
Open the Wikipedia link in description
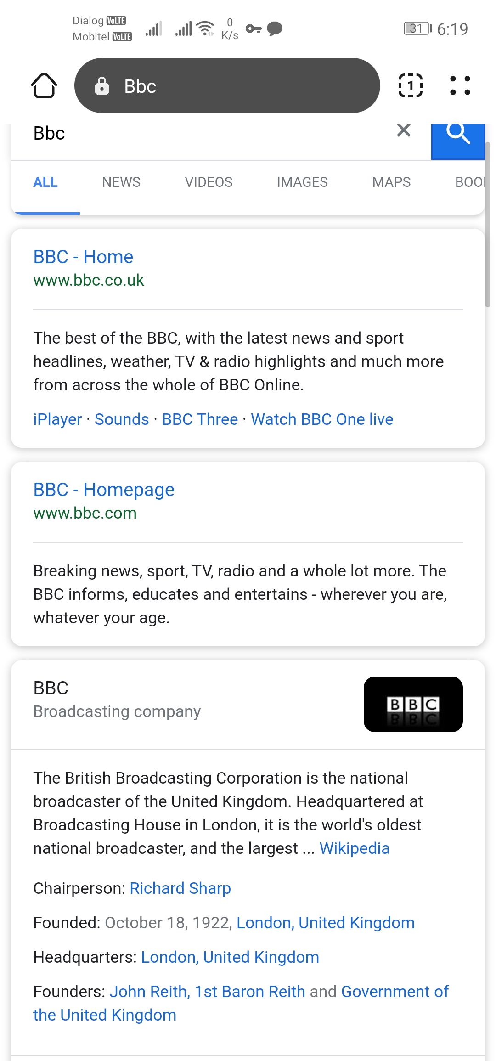[x=355, y=848]
